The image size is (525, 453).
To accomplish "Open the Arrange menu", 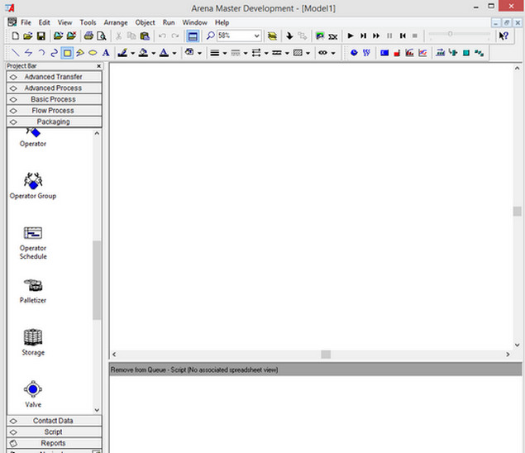I will click(x=116, y=22).
